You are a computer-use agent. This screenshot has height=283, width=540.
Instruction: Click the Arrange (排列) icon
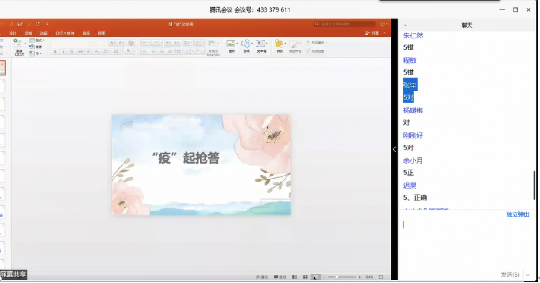(x=280, y=44)
